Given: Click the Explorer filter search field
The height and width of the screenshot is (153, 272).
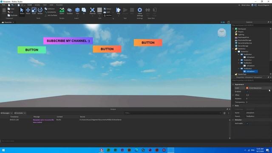Looking at the screenshot, I should point(251,25).
